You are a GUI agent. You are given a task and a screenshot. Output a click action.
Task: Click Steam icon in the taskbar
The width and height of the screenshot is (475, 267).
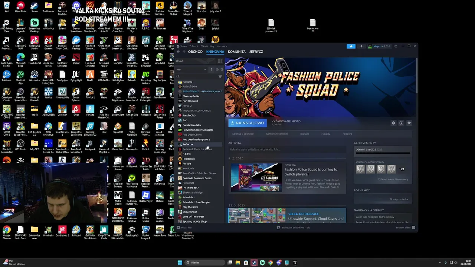tap(254, 263)
